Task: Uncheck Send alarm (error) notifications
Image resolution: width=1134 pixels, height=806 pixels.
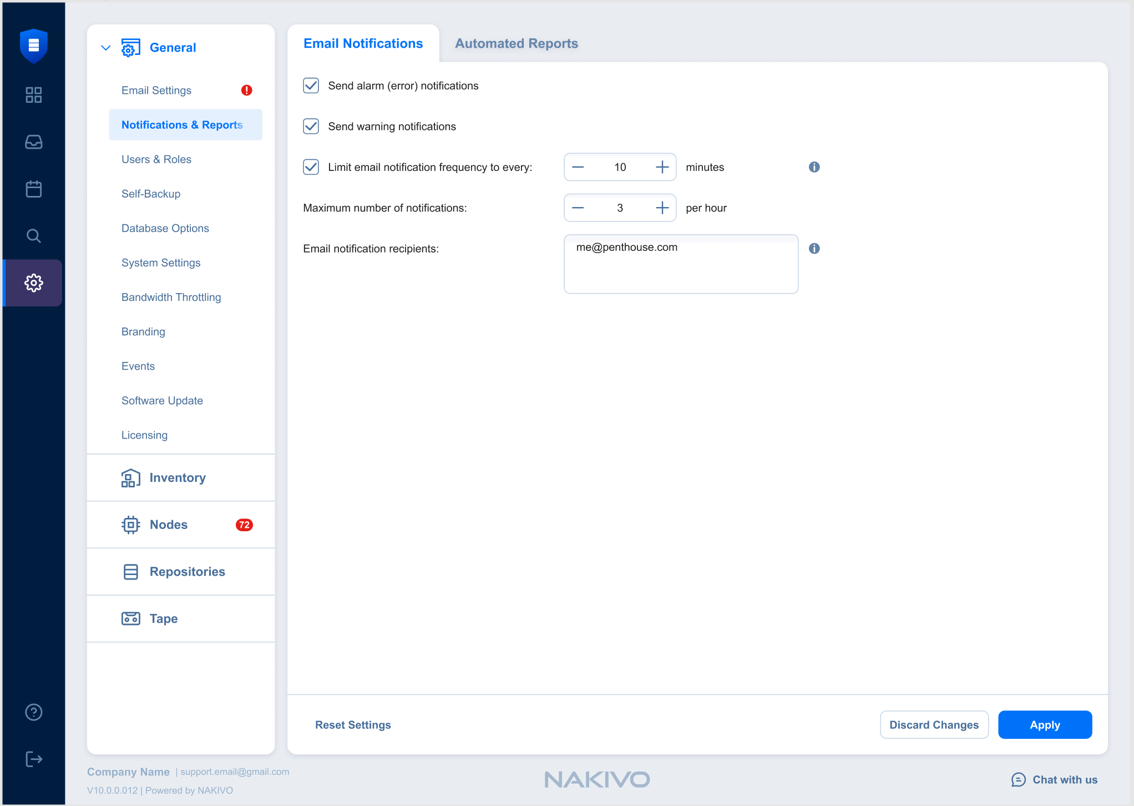Action: pyautogui.click(x=311, y=85)
